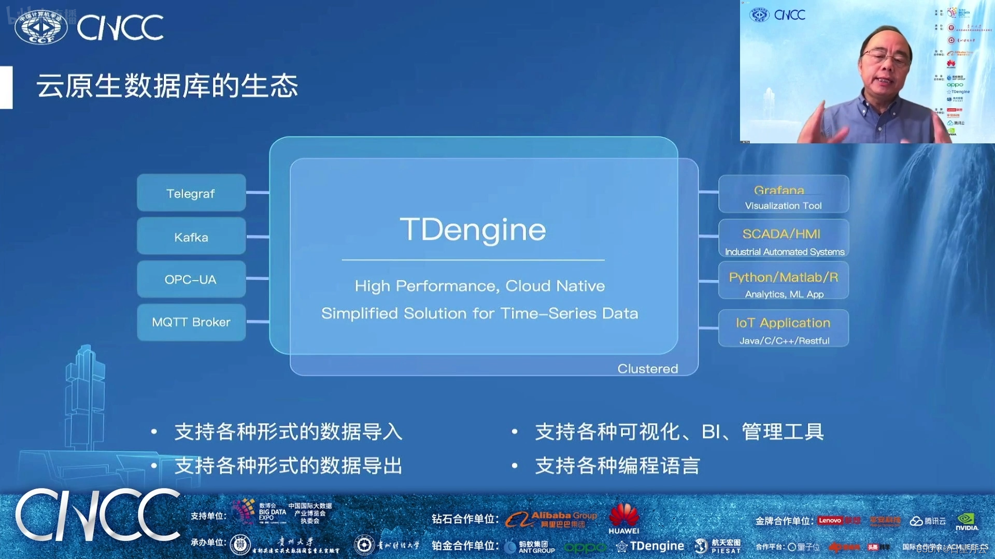Click the NVIDIA logo
Screen dimensions: 995x559
[x=966, y=521]
